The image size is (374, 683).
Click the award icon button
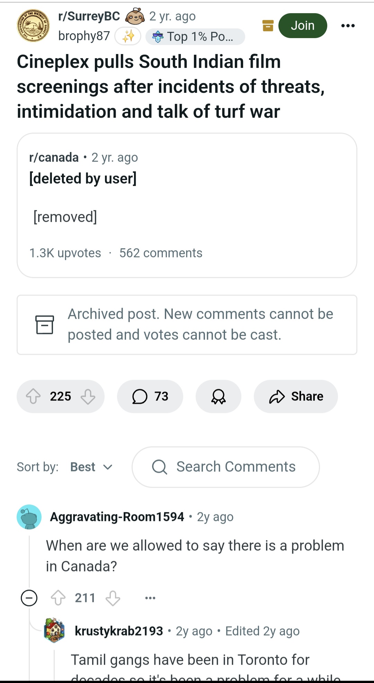(x=218, y=396)
